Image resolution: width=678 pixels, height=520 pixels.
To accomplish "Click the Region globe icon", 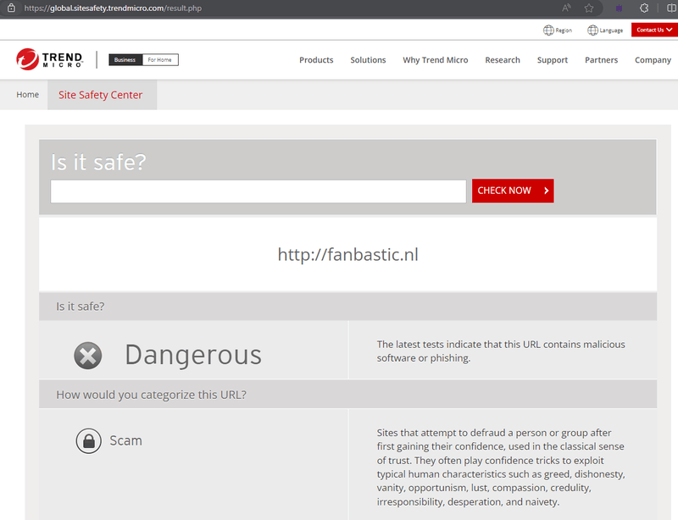I will [x=548, y=30].
